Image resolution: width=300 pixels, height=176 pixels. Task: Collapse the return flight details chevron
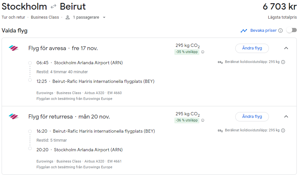pos(286,117)
